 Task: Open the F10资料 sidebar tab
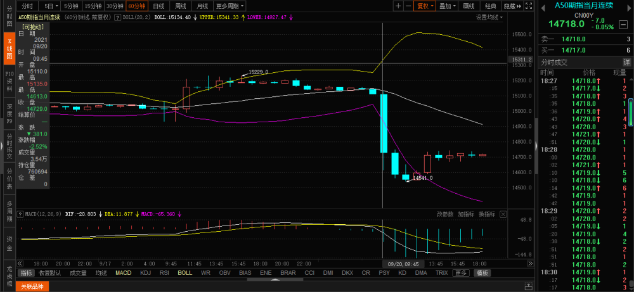point(10,81)
